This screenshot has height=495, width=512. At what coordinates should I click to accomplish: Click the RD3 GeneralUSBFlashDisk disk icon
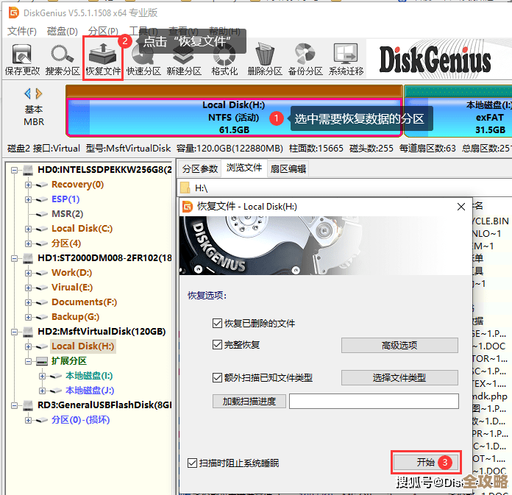[28, 405]
